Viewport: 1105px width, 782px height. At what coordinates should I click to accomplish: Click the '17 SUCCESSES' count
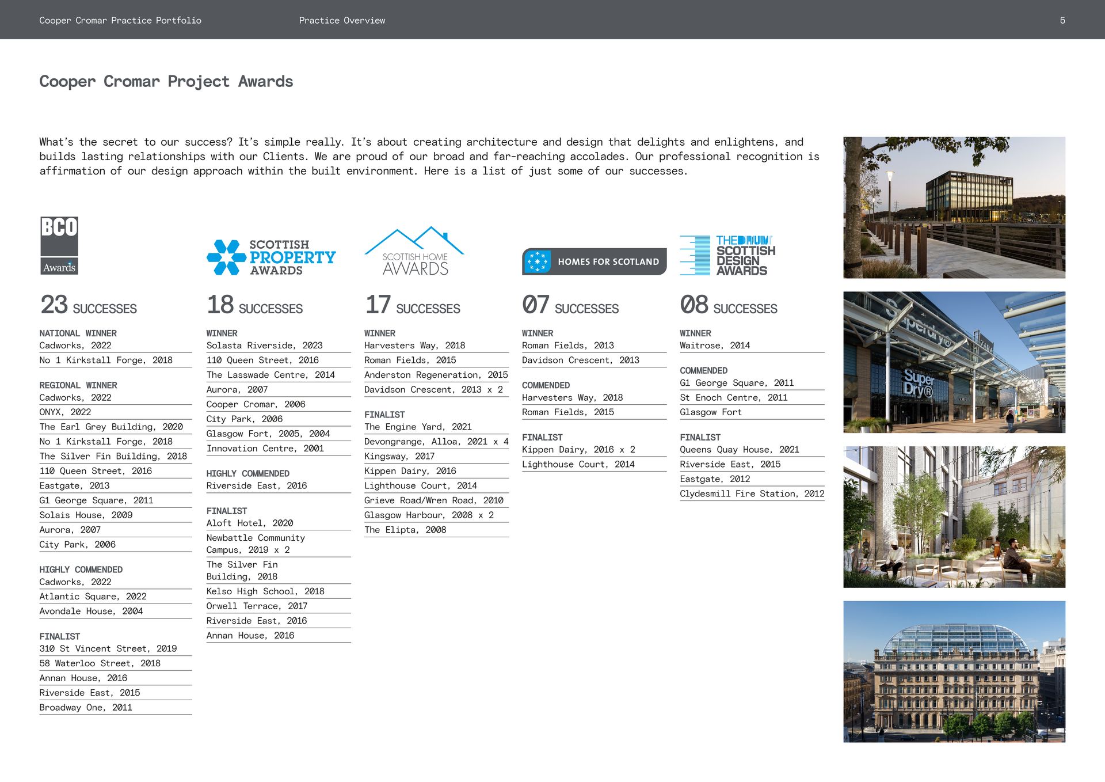pos(413,305)
